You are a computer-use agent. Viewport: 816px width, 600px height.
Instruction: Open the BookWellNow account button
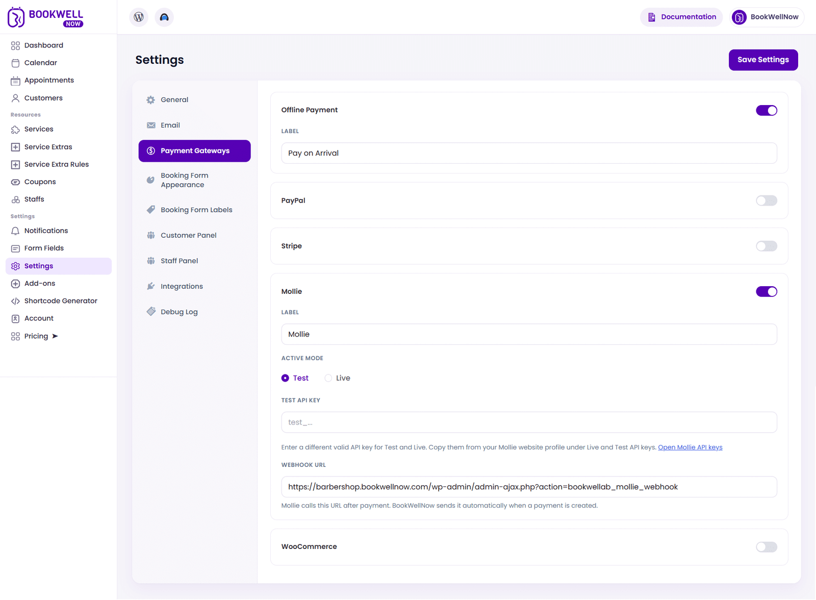pyautogui.click(x=767, y=17)
